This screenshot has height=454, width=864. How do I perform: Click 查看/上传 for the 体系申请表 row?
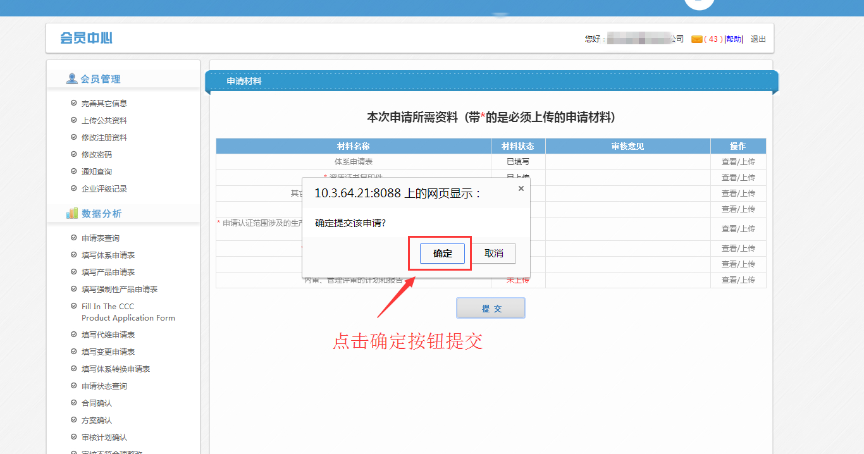pos(737,162)
